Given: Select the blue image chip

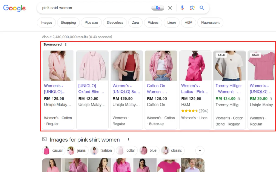Looking at the screenshot, I should click(149, 150).
